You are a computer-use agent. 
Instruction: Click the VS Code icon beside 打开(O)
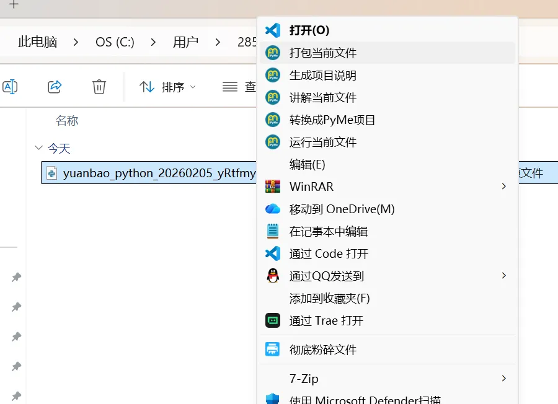tap(273, 30)
